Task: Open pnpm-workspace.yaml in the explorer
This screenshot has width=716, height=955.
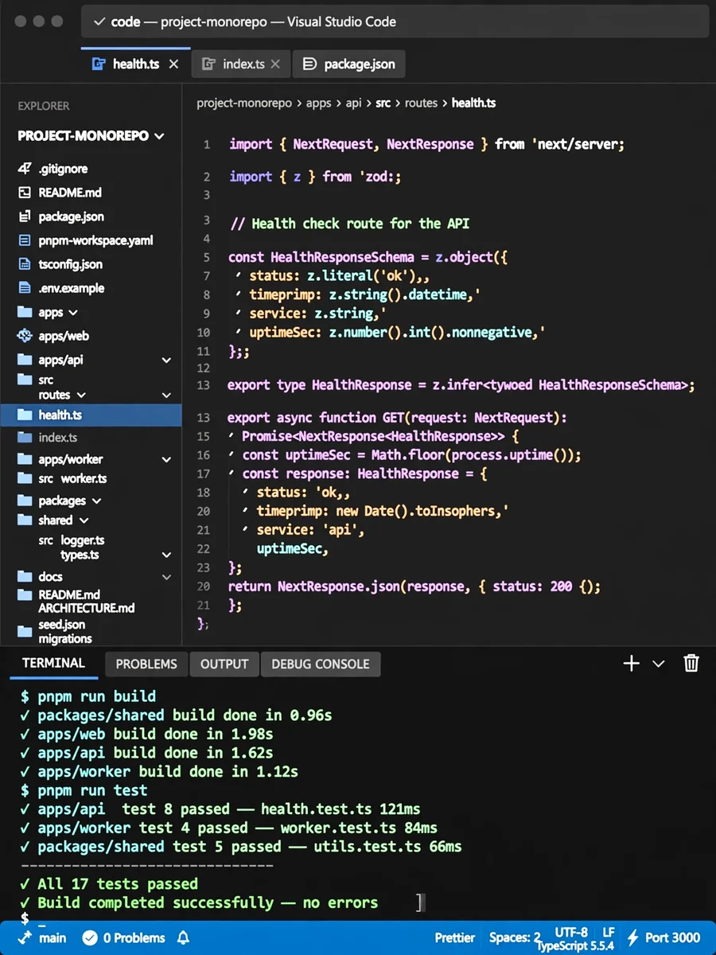Action: coord(95,240)
